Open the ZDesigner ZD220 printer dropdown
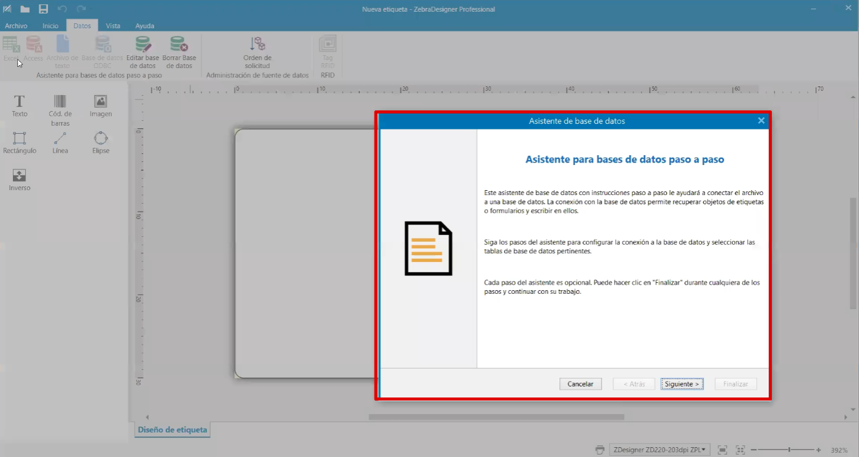The width and height of the screenshot is (859, 457). [x=659, y=450]
